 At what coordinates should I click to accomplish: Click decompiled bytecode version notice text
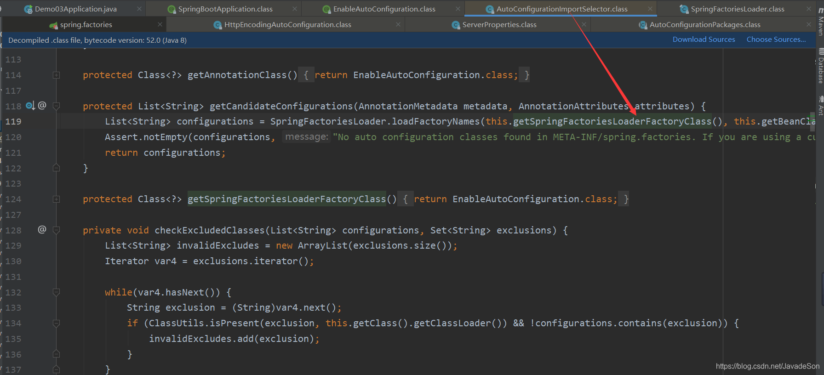coord(97,40)
